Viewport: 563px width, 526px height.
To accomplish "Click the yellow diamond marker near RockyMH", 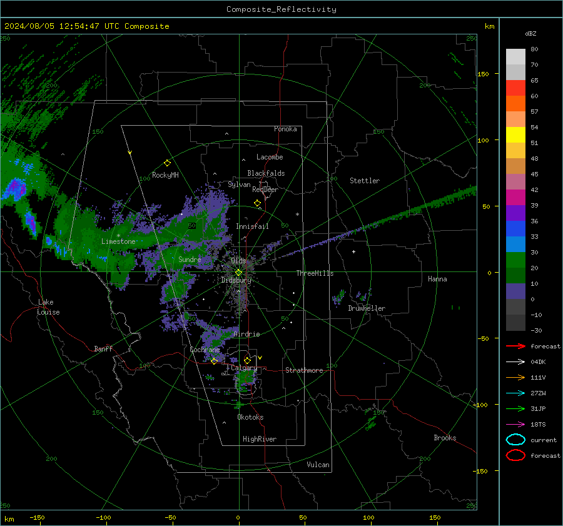I will pyautogui.click(x=167, y=163).
